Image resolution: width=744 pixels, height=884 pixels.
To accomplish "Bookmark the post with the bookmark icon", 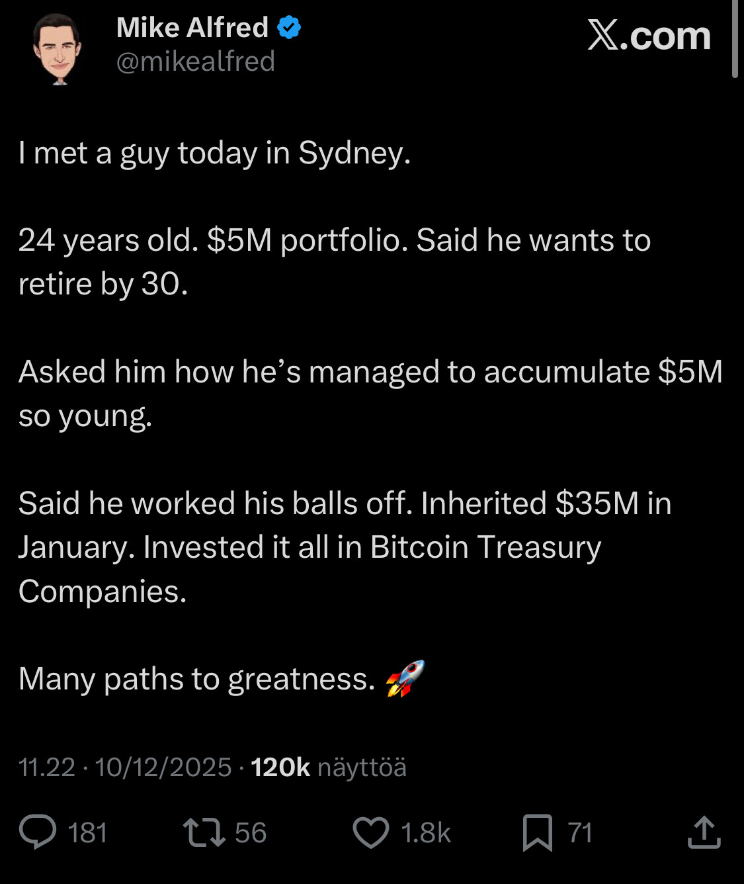I will 537,832.
